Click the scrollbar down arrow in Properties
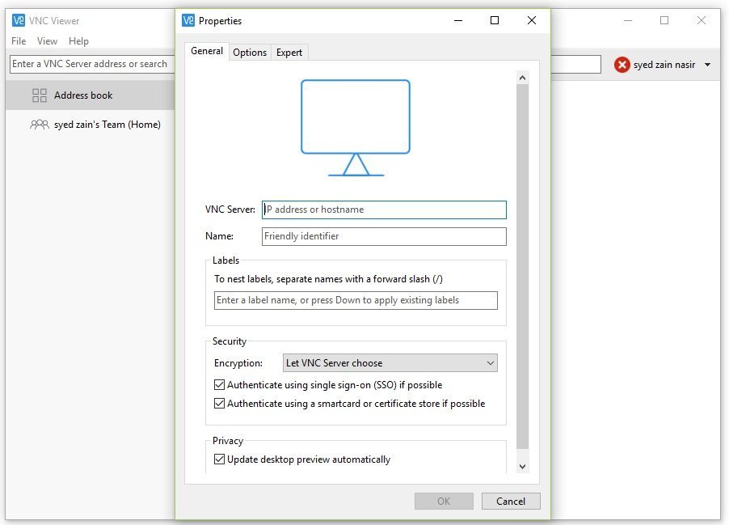Viewport: 729px width, 525px height. tap(523, 467)
